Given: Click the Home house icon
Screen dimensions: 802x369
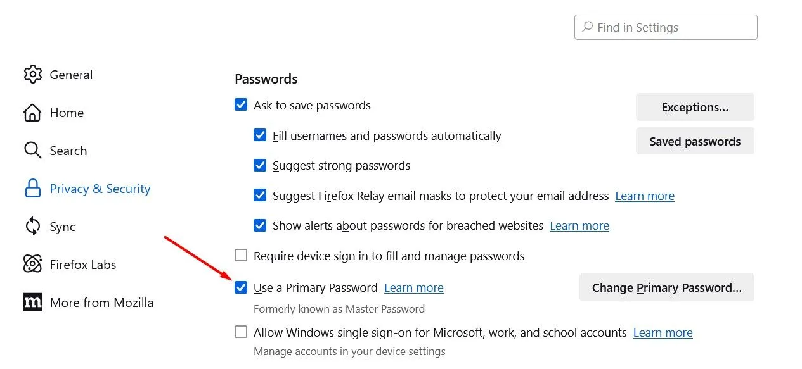Looking at the screenshot, I should pos(32,113).
